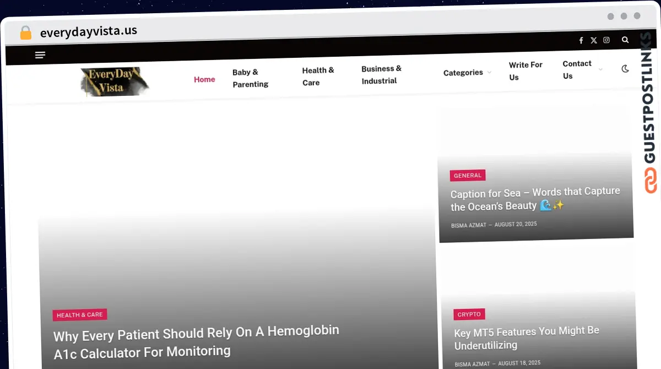
Task: Open the X (Twitter) social link
Action: coord(593,40)
